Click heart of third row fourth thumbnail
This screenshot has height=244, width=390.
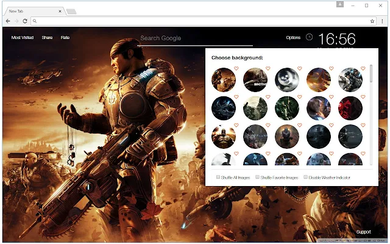[x=331, y=125]
